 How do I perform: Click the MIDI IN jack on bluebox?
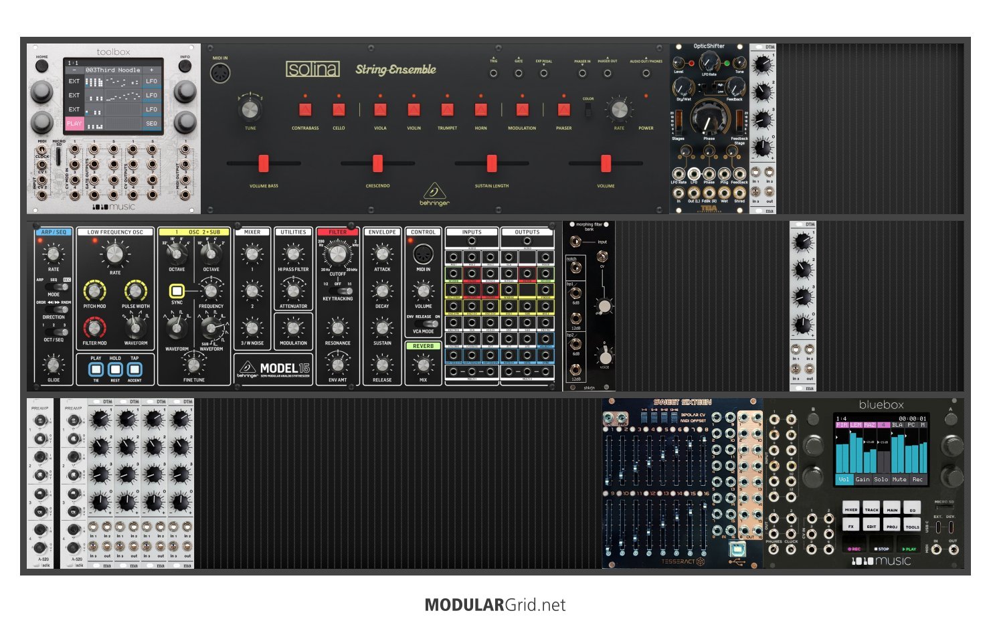936,549
